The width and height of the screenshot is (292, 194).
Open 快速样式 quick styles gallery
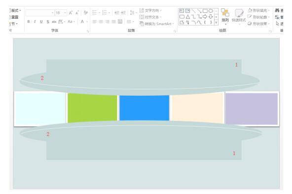pos(239,17)
